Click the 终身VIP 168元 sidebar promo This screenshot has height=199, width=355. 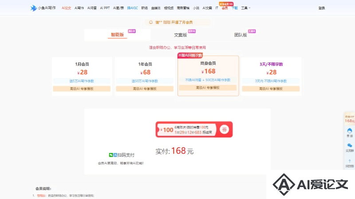coord(350,119)
